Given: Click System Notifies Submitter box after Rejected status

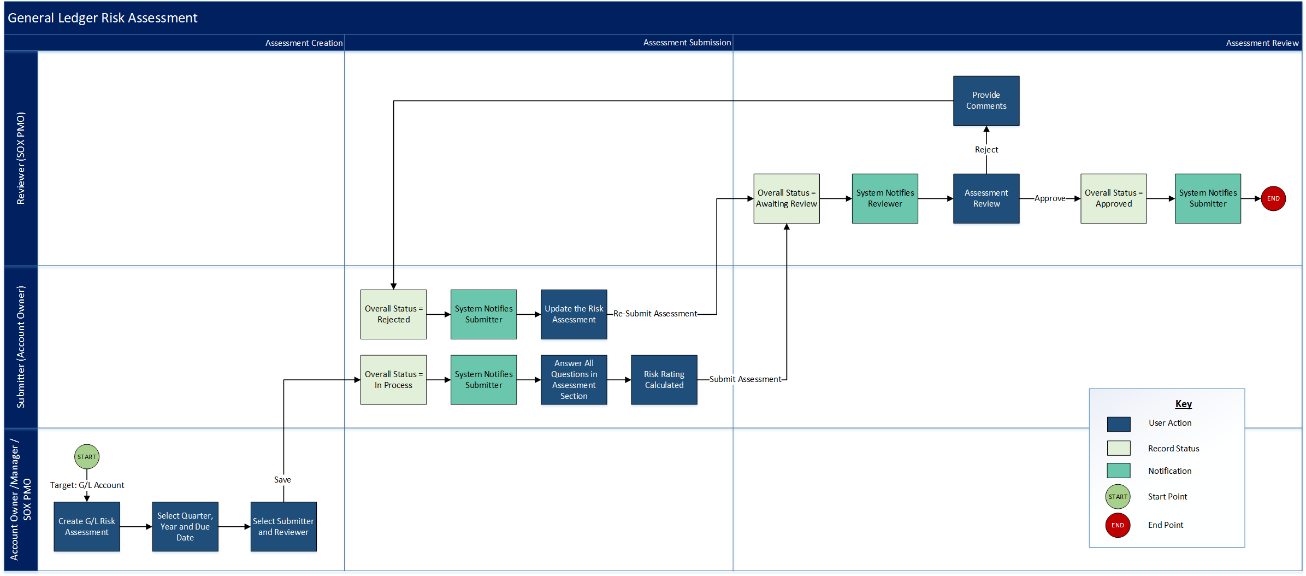Looking at the screenshot, I should (483, 314).
